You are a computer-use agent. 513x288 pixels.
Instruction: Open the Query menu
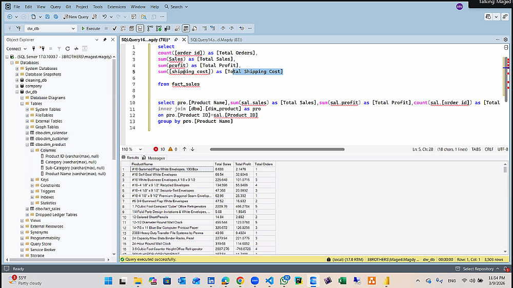tap(55, 7)
